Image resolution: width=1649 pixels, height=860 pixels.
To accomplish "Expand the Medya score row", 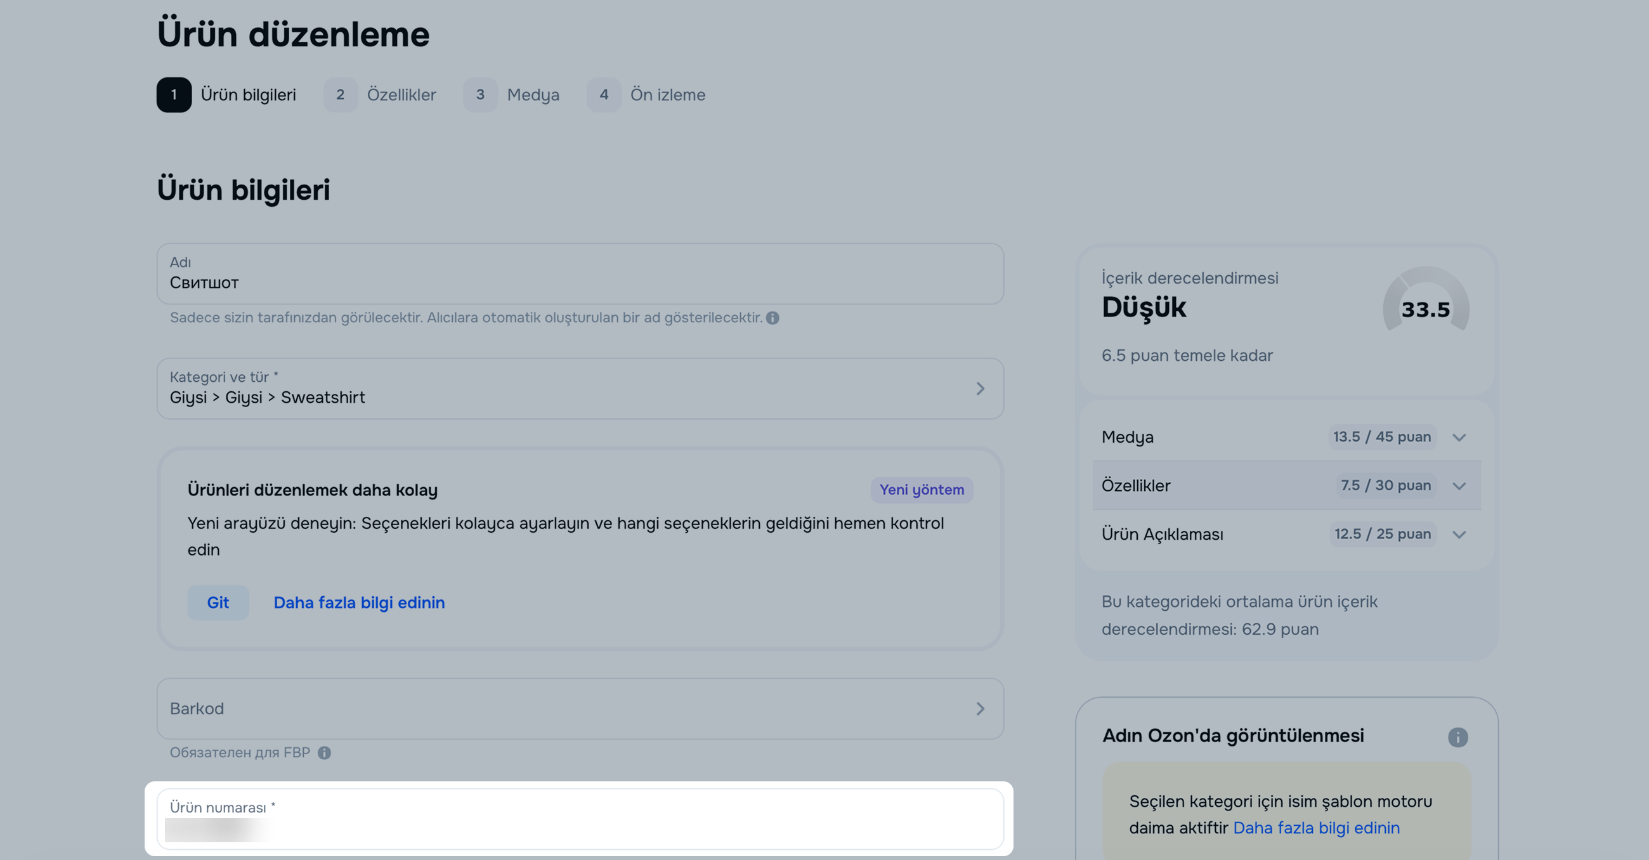I will 1459,438.
